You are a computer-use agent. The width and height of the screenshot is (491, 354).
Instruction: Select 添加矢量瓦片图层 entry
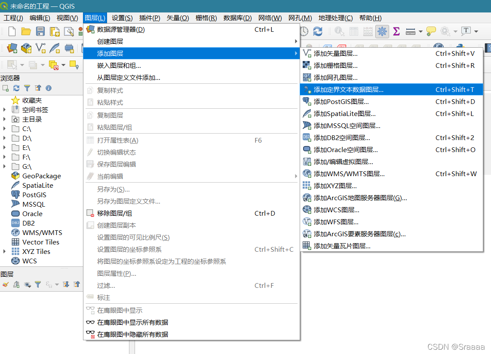[x=391, y=246]
